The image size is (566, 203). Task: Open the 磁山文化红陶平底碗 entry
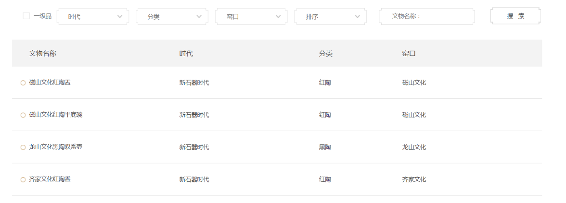(x=56, y=115)
